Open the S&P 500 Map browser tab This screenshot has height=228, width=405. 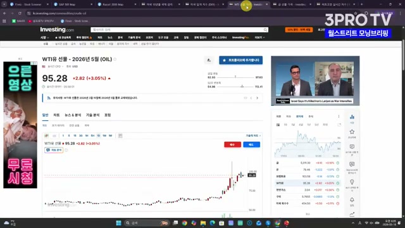point(73,4)
